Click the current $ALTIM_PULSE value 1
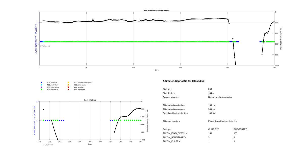The height and width of the screenshot is (157, 303). [209, 141]
